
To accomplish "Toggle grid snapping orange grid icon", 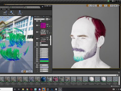I will tap(98, 6).
